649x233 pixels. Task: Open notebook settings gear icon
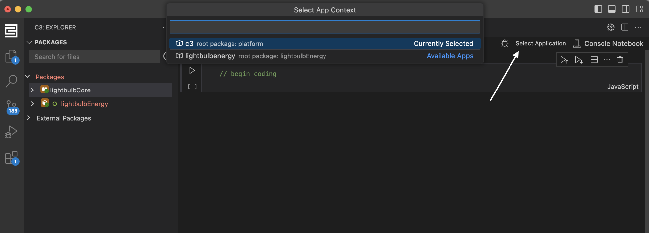click(611, 27)
